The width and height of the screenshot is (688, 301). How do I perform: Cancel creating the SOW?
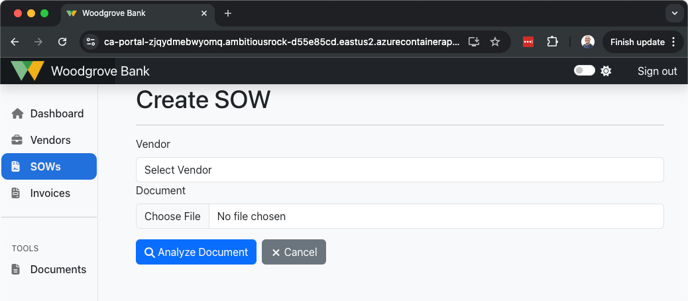click(294, 252)
